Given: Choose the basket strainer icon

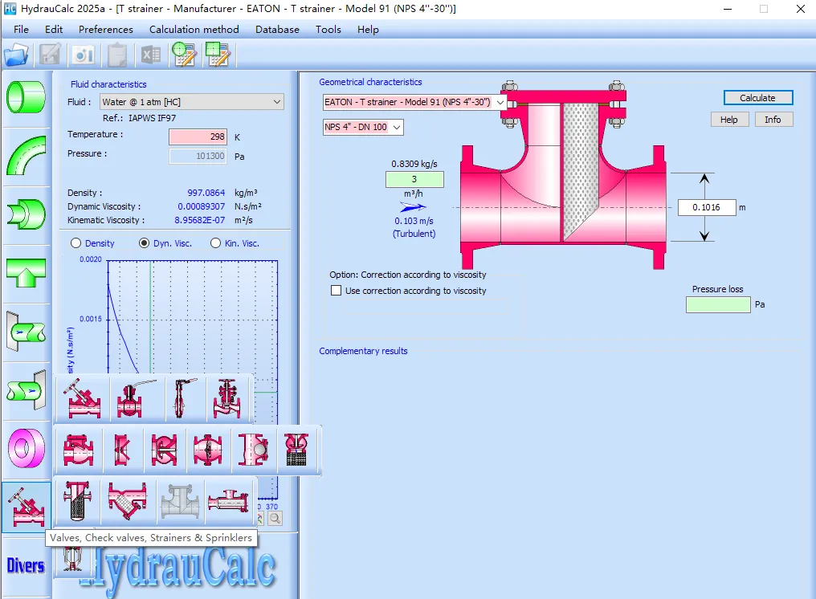Looking at the screenshot, I should click(78, 501).
